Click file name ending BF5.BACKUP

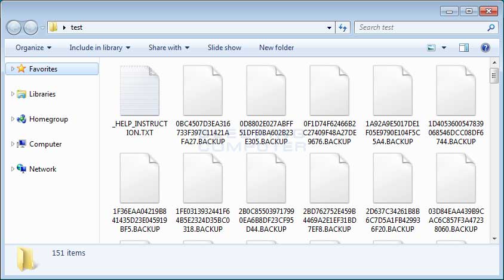coord(140,220)
